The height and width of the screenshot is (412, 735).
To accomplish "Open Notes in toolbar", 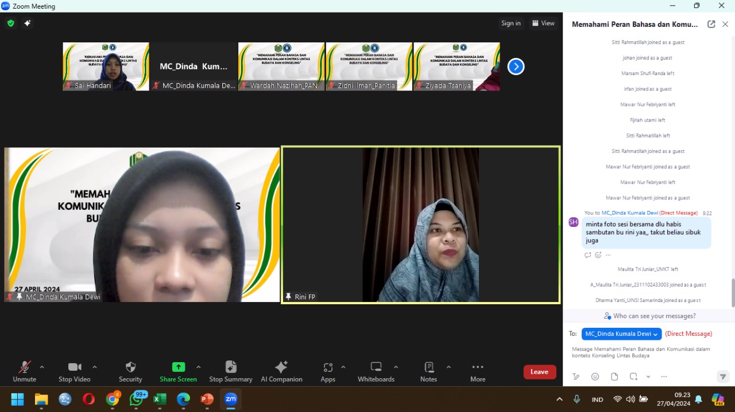I will point(428,371).
